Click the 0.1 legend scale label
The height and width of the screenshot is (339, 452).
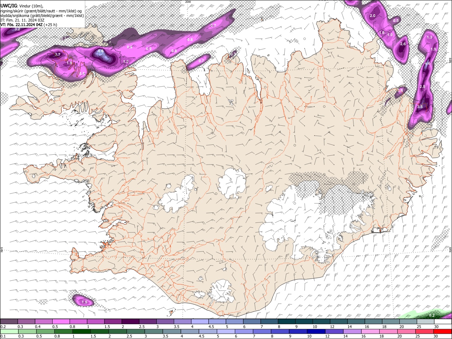3,337
